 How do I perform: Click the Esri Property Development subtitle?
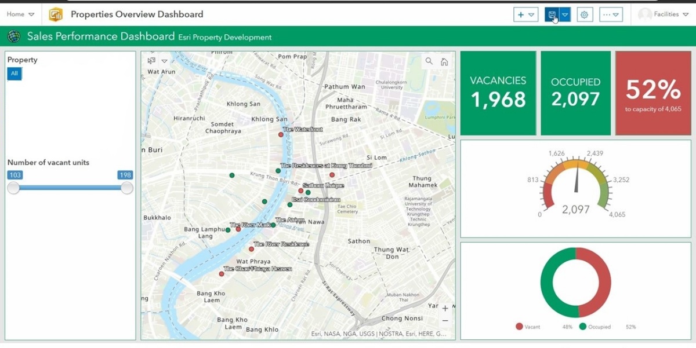(x=225, y=37)
